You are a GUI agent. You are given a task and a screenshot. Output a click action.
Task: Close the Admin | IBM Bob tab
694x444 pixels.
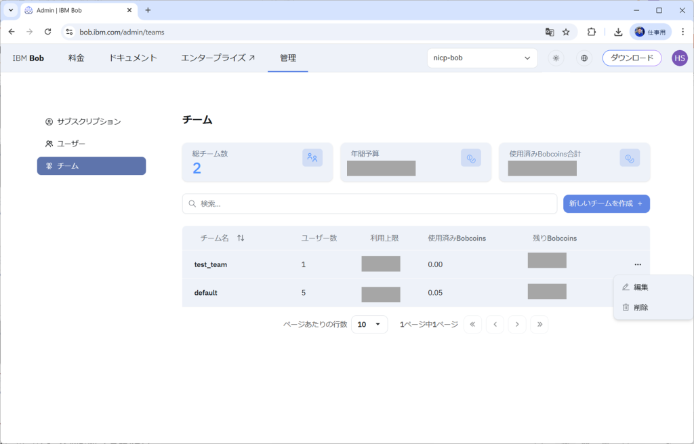(x=129, y=10)
